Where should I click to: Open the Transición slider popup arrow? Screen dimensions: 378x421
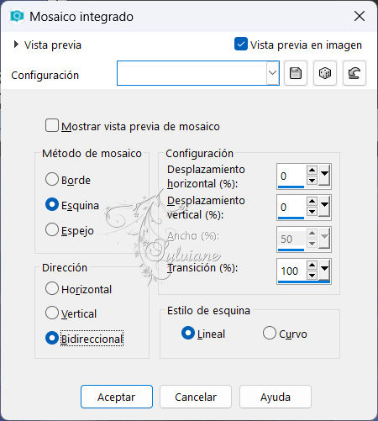(324, 269)
